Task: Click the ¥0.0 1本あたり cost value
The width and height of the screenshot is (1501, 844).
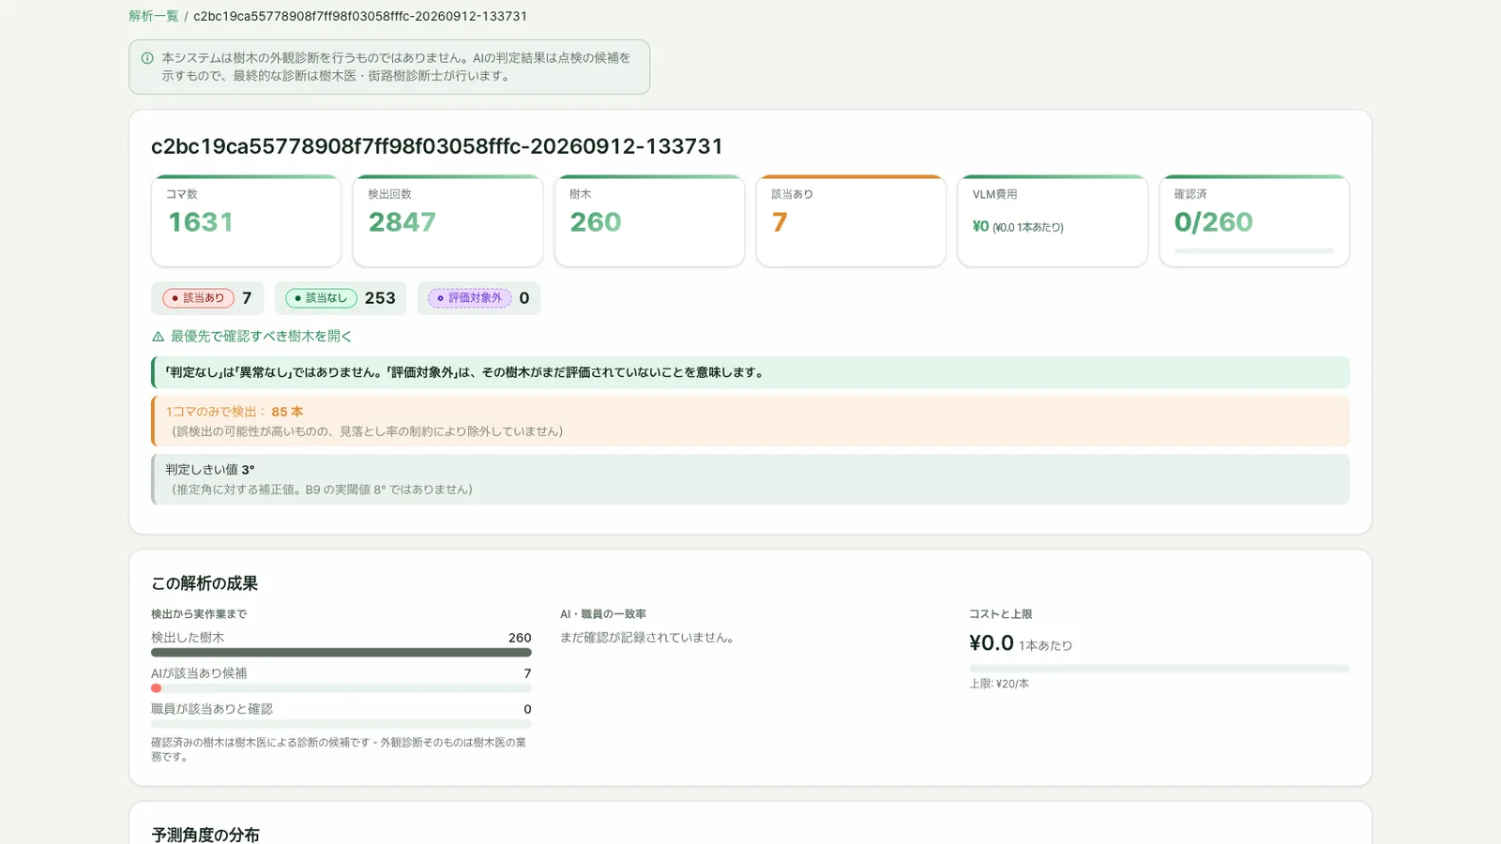Action: 1021,643
